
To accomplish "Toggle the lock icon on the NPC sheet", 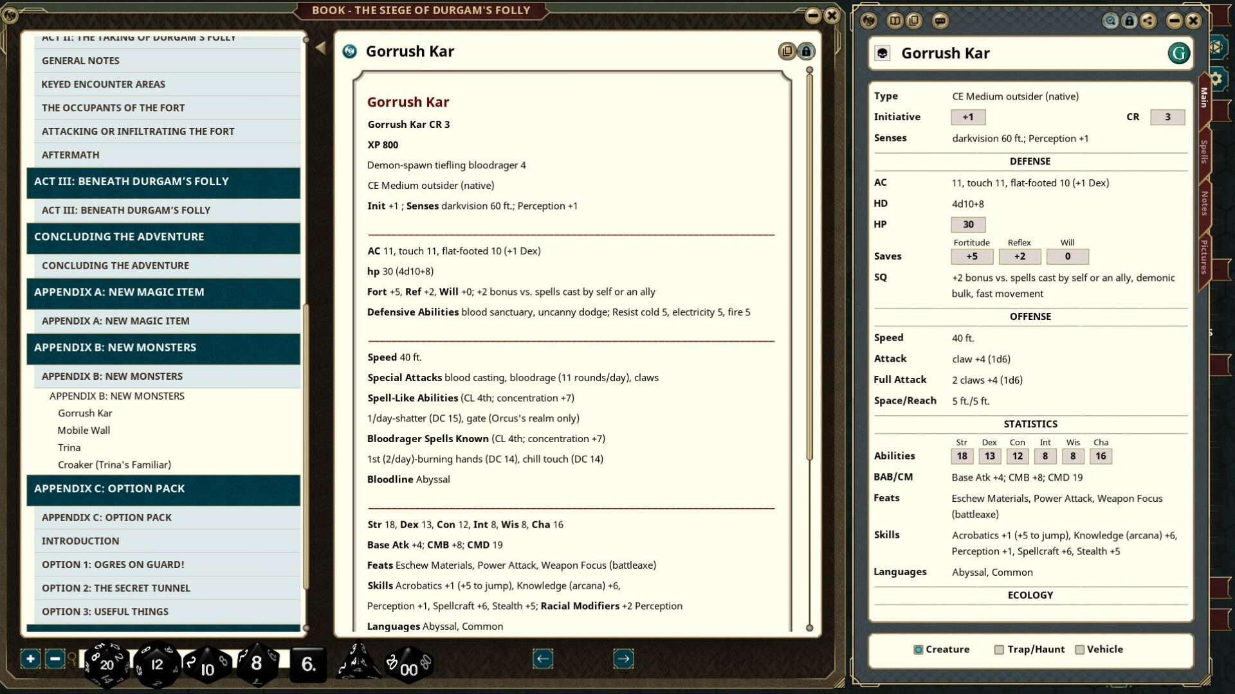I will point(1129,21).
